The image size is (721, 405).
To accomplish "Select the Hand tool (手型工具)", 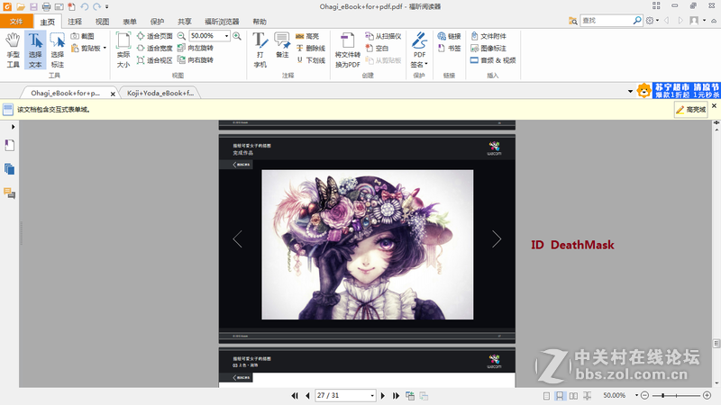I will pyautogui.click(x=13, y=50).
